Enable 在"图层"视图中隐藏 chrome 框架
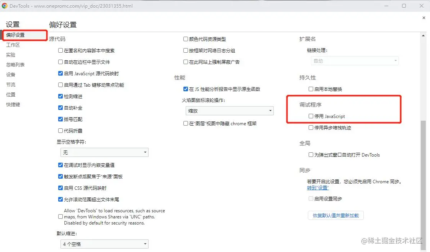Viewport: 430px width, 252px height. coord(186,123)
